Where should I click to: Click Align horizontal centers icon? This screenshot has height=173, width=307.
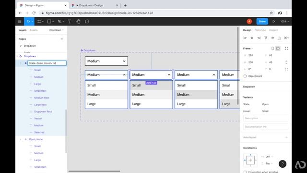click(x=252, y=38)
